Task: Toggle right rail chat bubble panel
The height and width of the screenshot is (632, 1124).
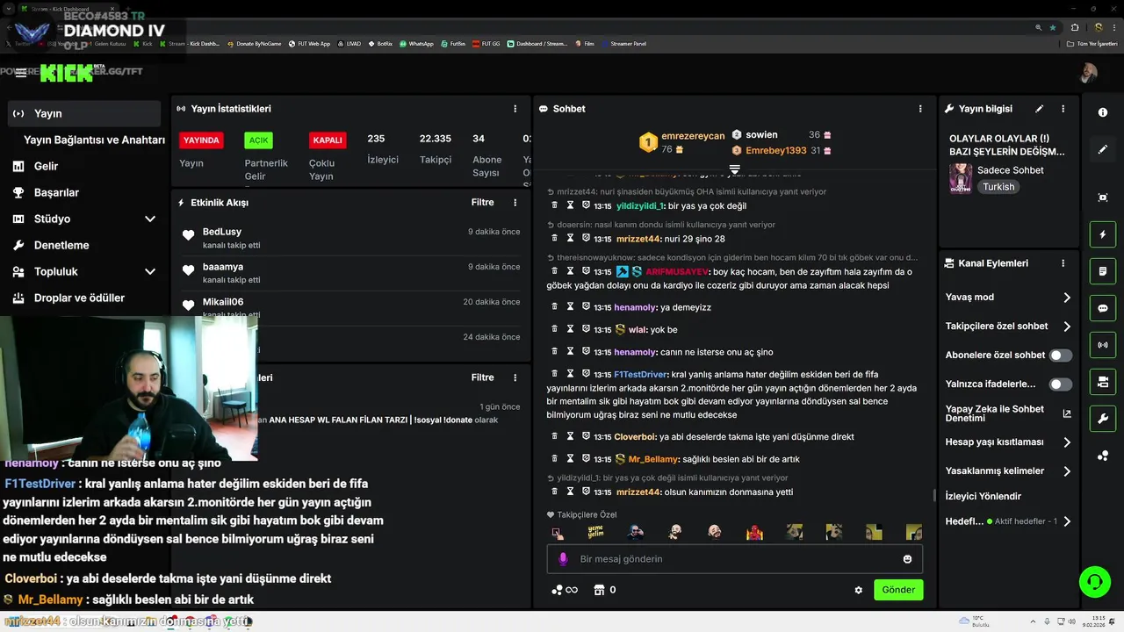Action: click(x=1103, y=308)
